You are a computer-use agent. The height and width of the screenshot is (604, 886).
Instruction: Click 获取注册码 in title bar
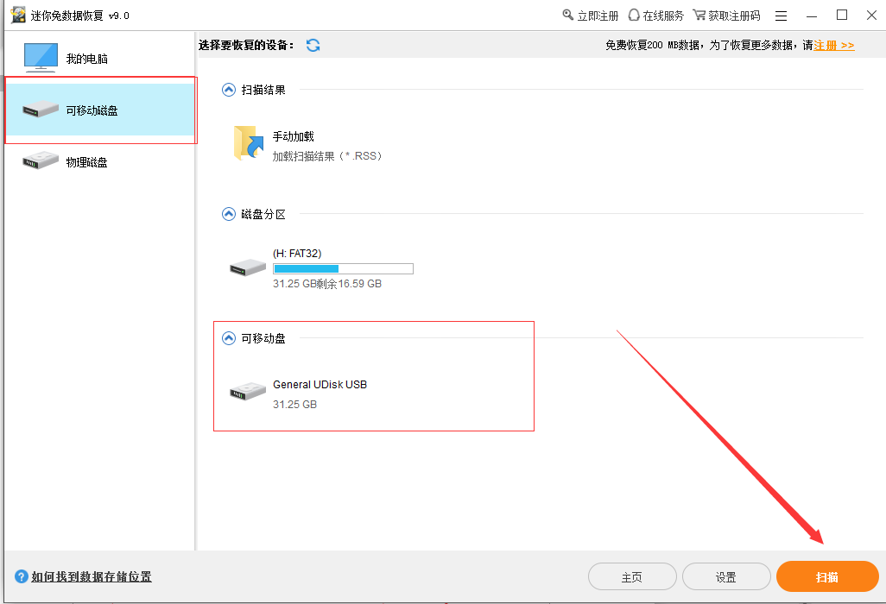point(735,16)
